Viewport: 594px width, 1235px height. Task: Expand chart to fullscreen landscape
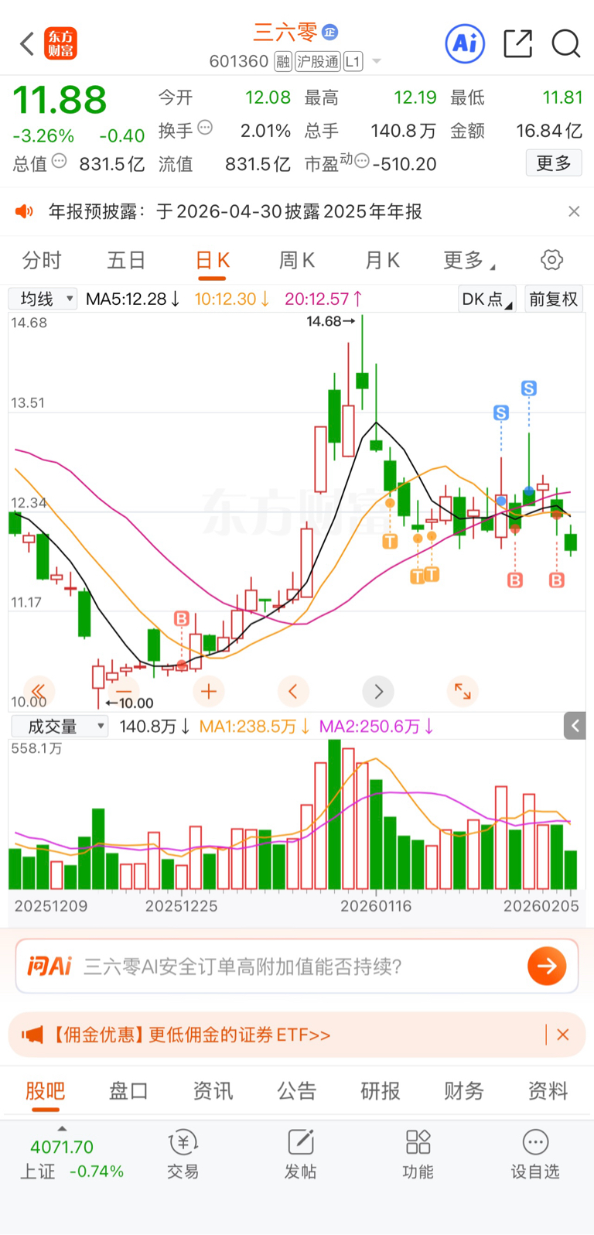tap(463, 691)
